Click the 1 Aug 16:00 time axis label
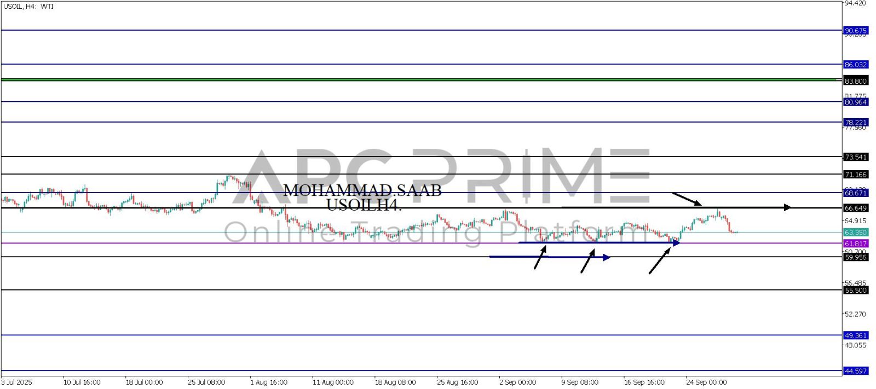This screenshot has width=876, height=389. [269, 382]
